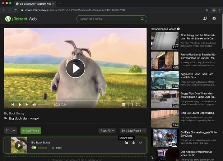
Task: Bookmark this page with star icon
Action: pos(207,10)
